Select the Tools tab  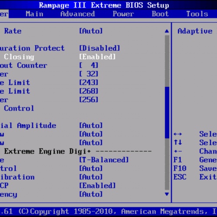click(x=197, y=14)
